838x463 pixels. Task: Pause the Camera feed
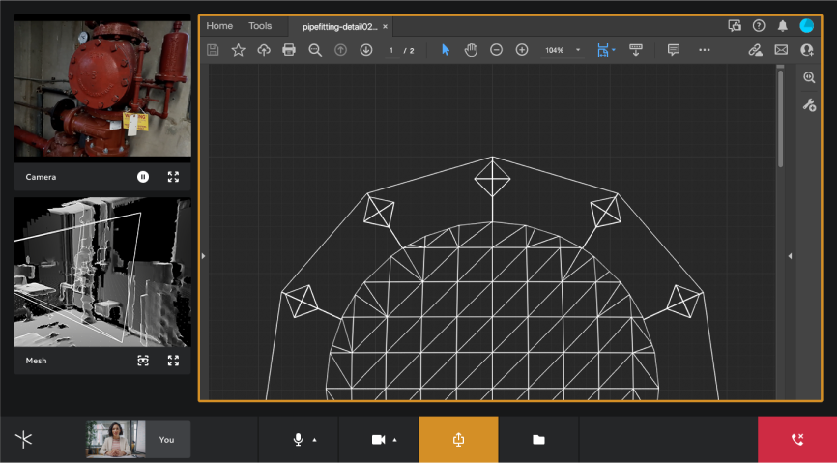pyautogui.click(x=143, y=177)
